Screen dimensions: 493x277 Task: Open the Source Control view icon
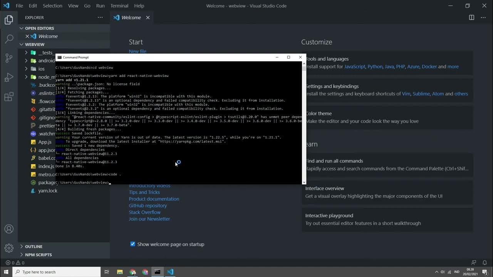pyautogui.click(x=9, y=58)
